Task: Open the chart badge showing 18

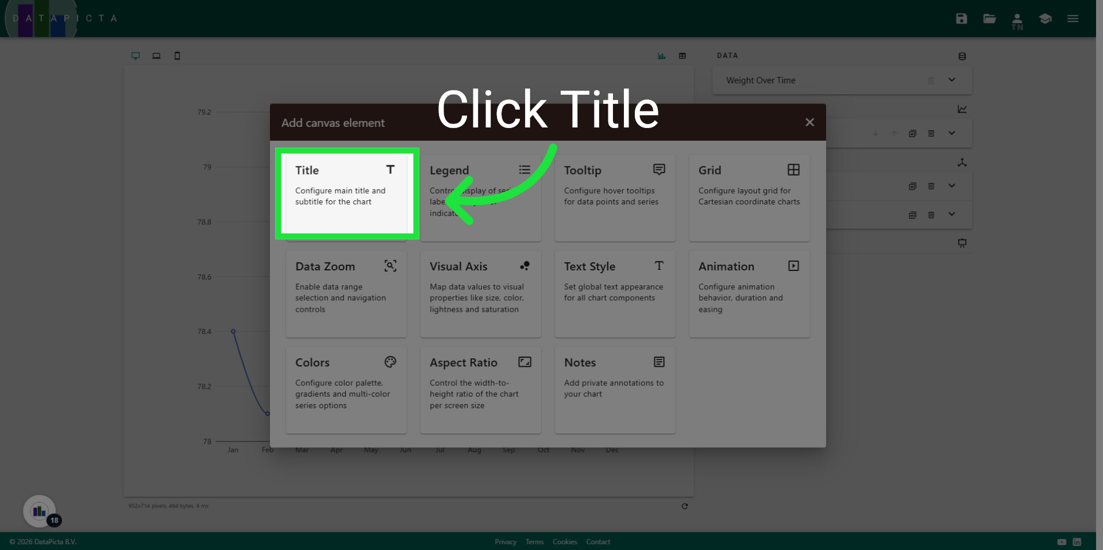Action: 40,512
